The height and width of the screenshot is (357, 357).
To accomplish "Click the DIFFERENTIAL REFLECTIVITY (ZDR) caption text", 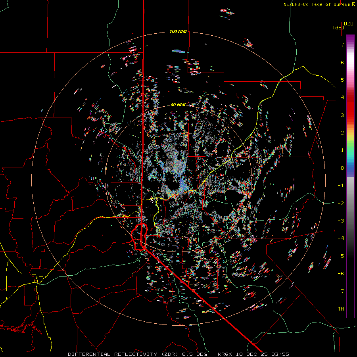I will point(124,354).
